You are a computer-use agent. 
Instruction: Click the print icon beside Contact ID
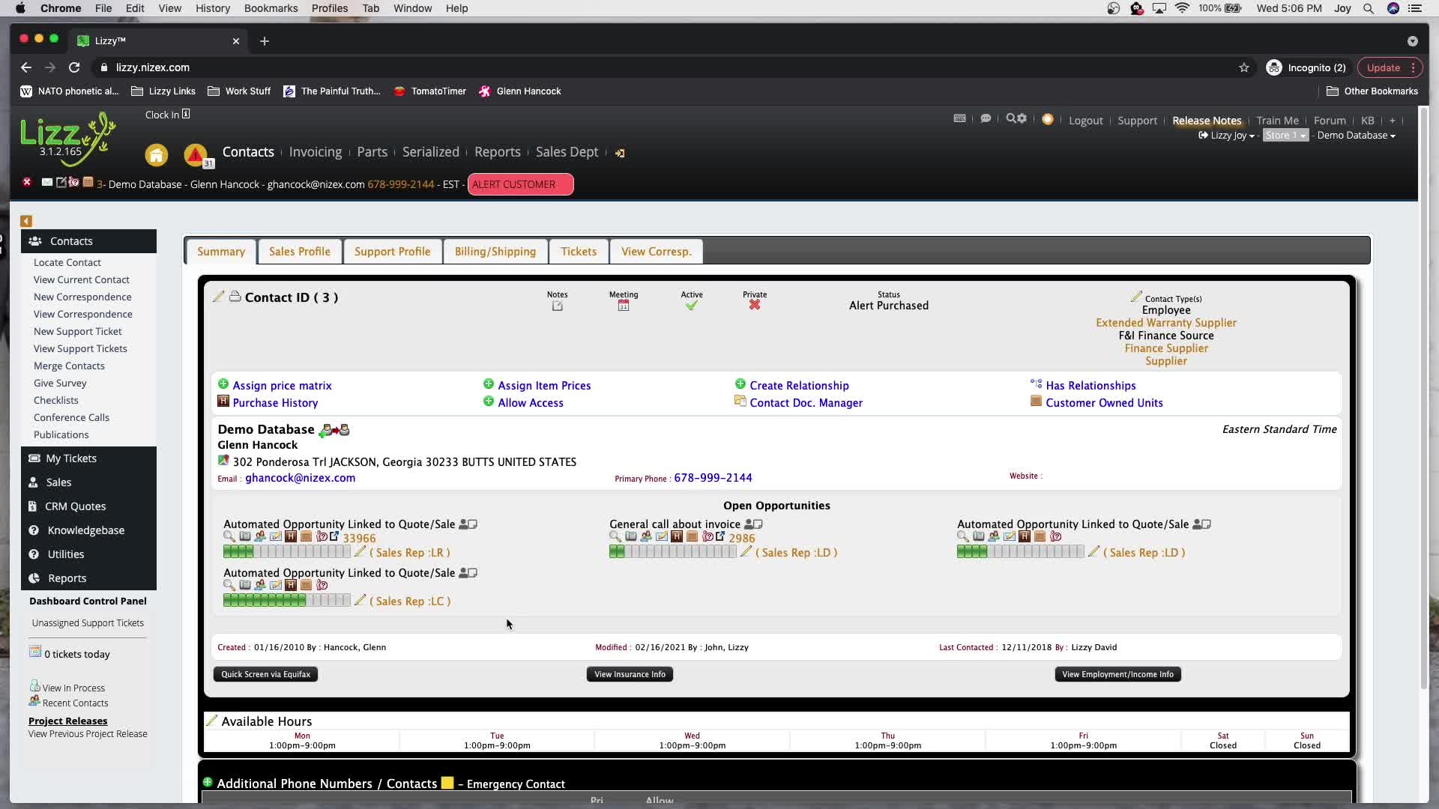(235, 297)
